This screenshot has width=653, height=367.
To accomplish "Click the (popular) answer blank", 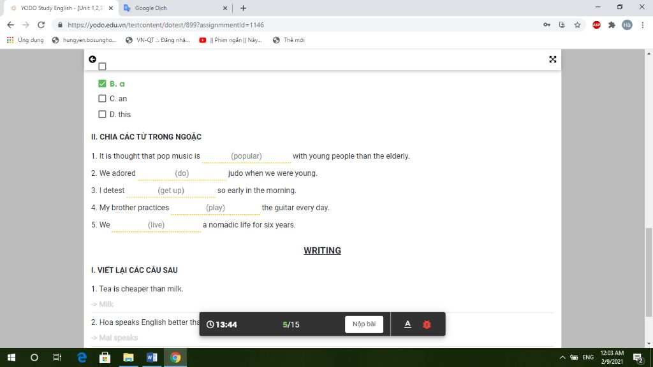I will pyautogui.click(x=247, y=156).
